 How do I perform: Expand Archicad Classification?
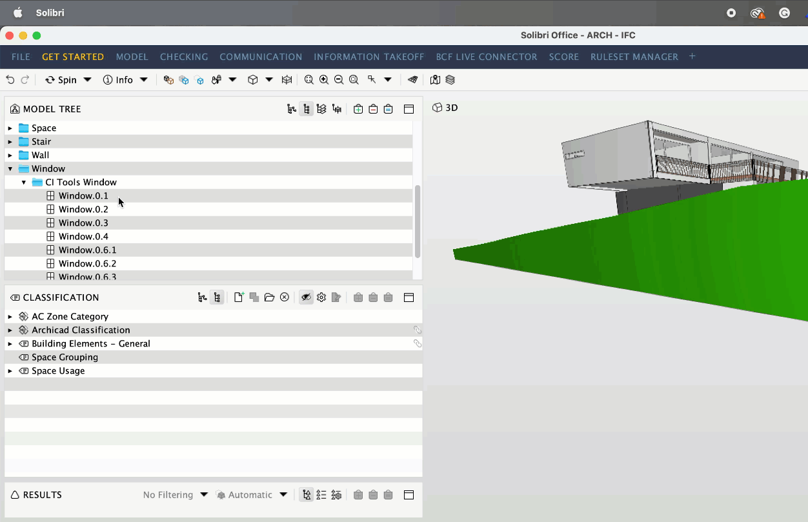pyautogui.click(x=10, y=330)
